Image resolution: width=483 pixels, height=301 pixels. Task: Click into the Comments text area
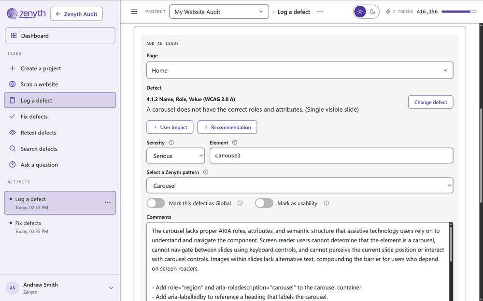click(298, 262)
